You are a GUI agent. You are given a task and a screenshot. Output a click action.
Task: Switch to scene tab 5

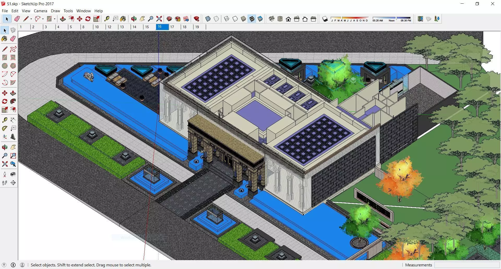74,27
